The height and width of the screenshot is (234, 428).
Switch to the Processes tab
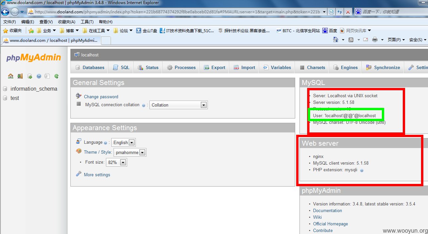[x=181, y=67]
